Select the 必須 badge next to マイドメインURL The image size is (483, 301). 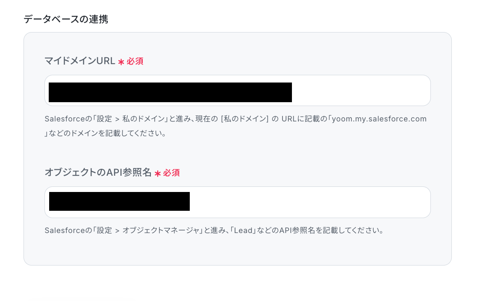point(135,61)
